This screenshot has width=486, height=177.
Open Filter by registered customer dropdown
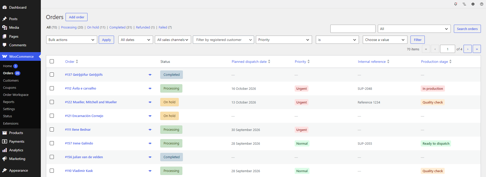(x=223, y=40)
